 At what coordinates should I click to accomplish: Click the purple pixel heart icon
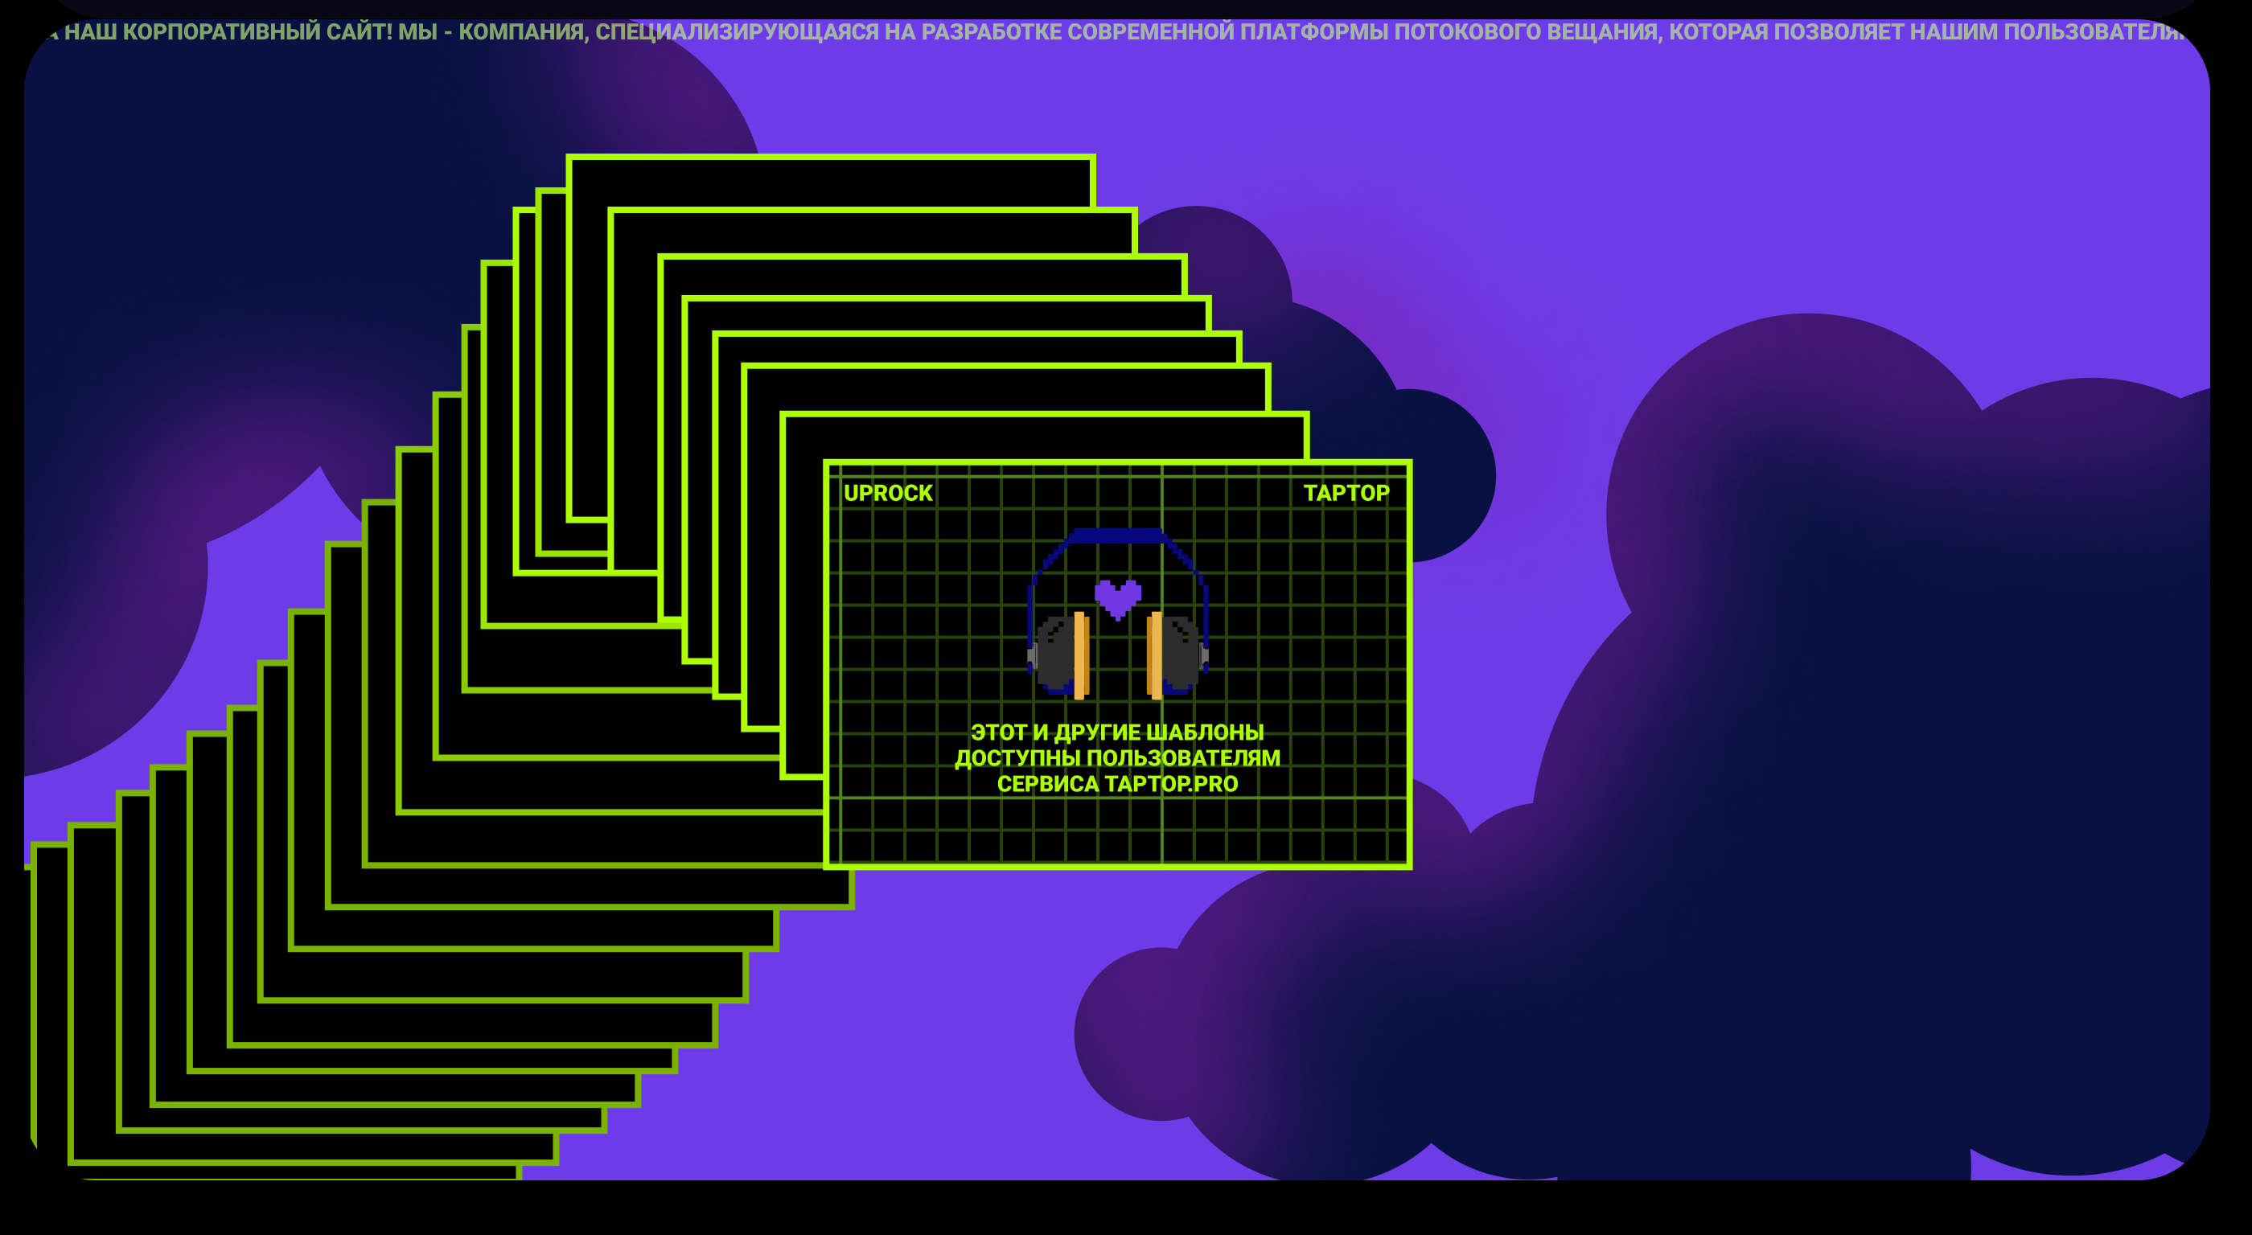point(1117,599)
